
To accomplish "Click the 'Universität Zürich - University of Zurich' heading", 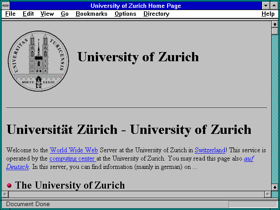I will pos(129,129).
